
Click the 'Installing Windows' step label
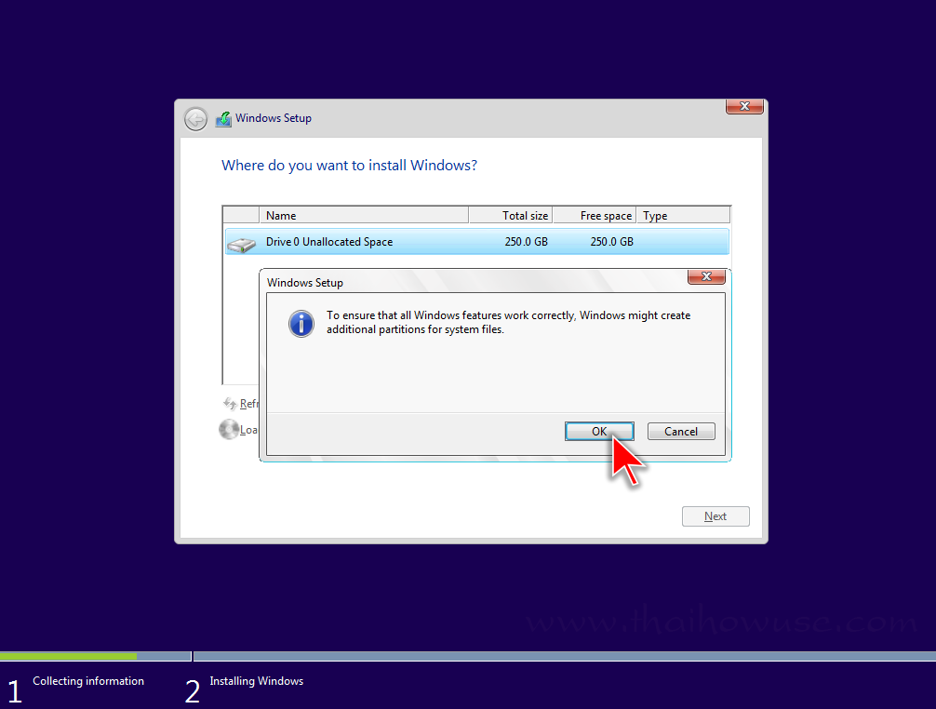257,681
